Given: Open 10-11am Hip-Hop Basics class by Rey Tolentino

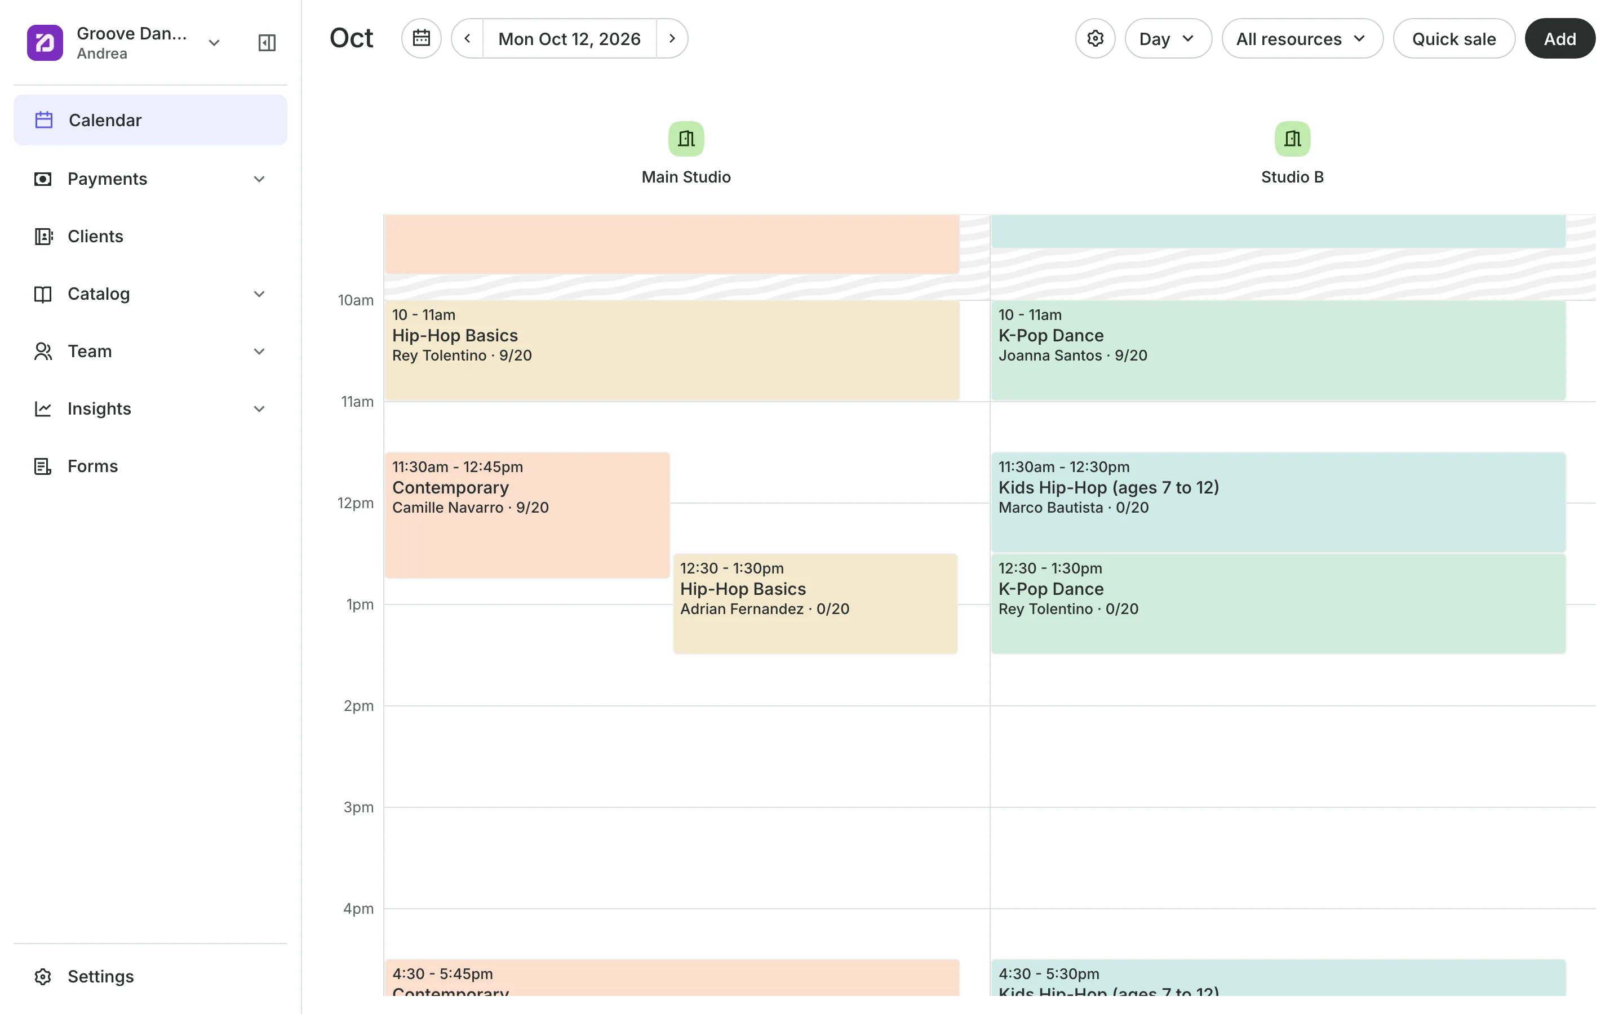Looking at the screenshot, I should tap(672, 351).
